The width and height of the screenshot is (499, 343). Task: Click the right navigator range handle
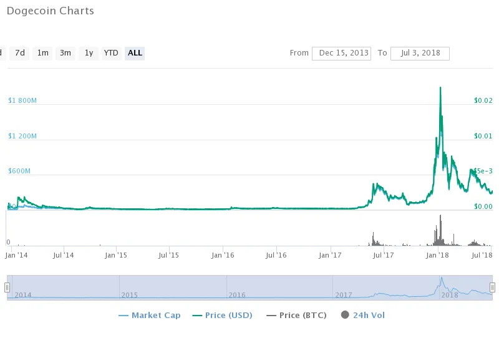[x=492, y=287]
